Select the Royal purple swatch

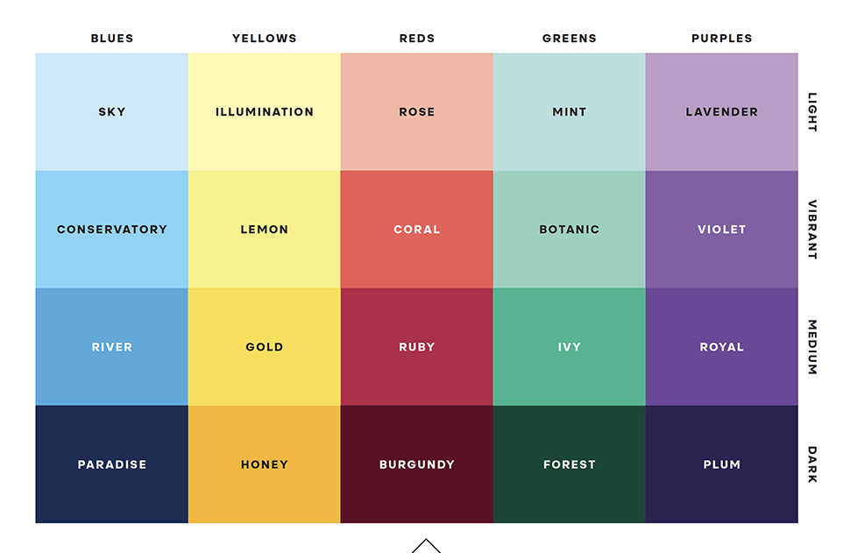coord(721,346)
